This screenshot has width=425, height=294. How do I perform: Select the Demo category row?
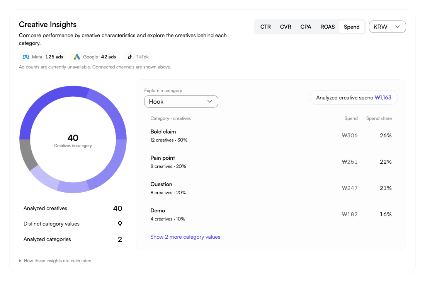pyautogui.click(x=271, y=214)
